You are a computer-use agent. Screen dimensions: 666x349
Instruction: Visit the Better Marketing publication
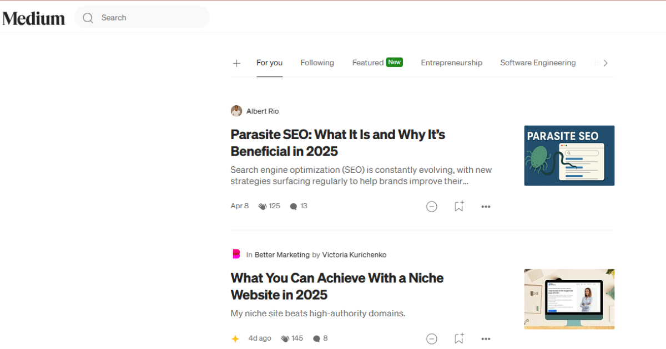click(x=282, y=255)
